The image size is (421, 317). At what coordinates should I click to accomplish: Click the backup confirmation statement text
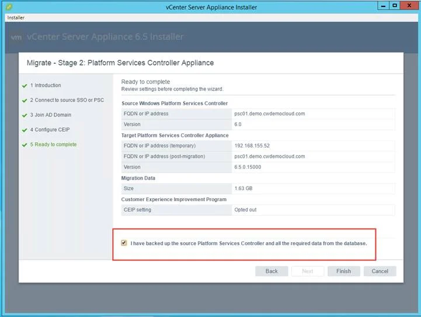click(x=249, y=243)
